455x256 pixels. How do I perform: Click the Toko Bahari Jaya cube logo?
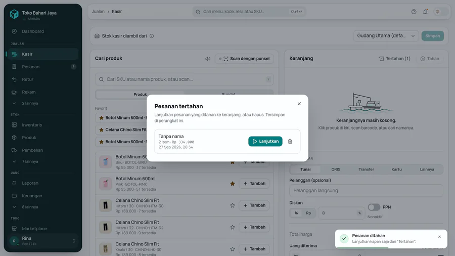(14, 14)
